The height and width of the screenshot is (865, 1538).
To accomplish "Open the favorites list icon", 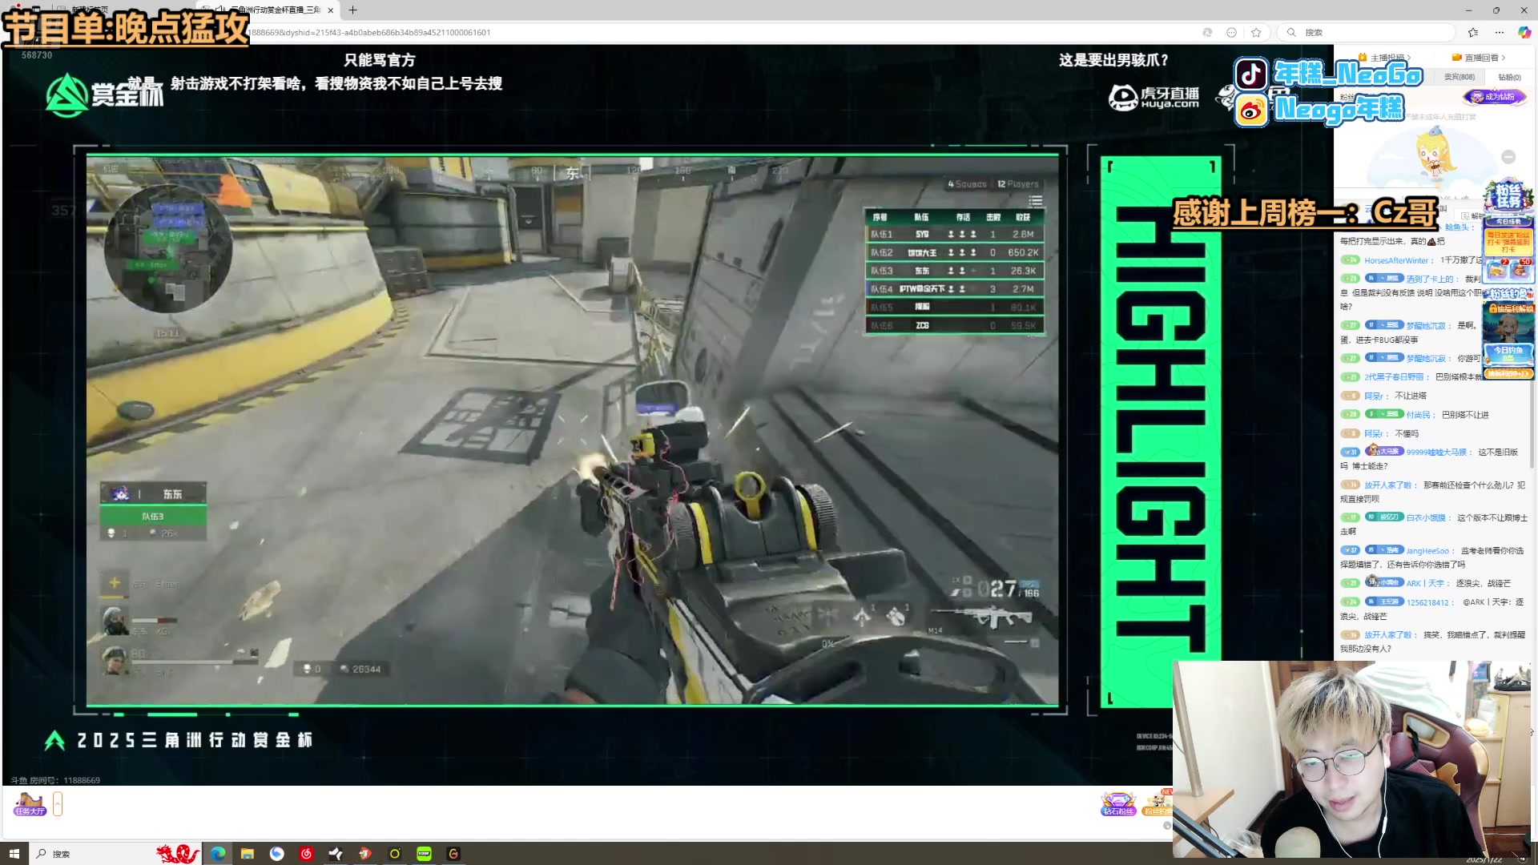I will [x=1473, y=33].
